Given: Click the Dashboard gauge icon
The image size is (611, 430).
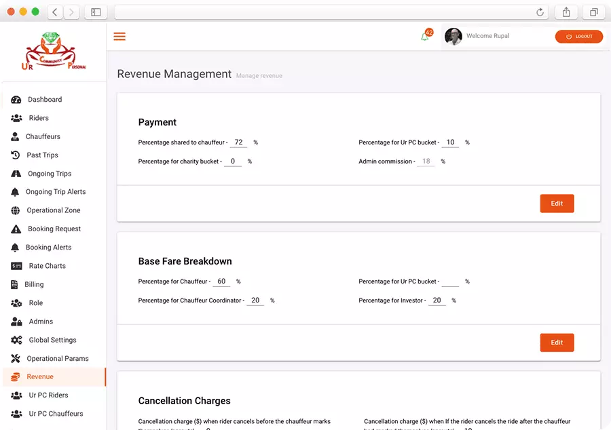Looking at the screenshot, I should 16,100.
